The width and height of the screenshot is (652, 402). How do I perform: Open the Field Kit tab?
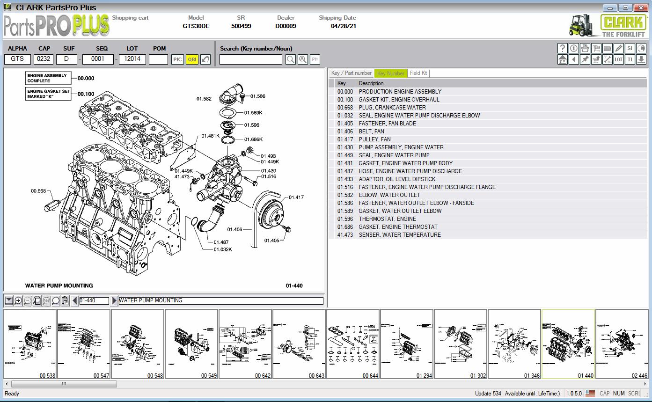(x=418, y=73)
